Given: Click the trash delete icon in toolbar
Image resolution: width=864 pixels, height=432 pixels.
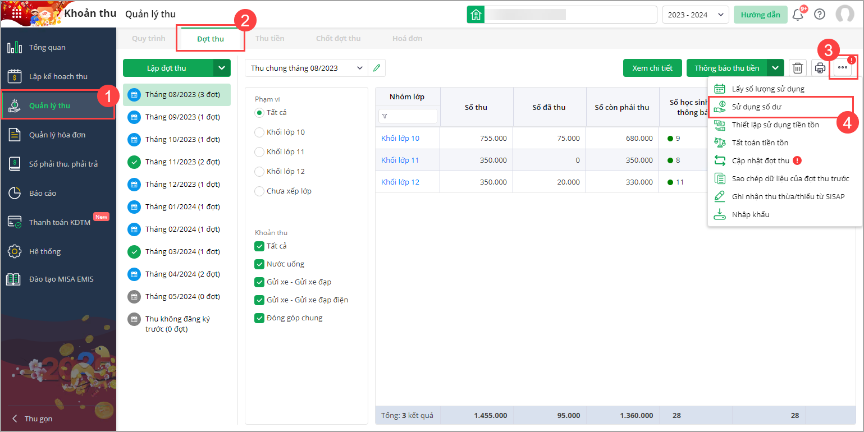Looking at the screenshot, I should click(x=798, y=68).
